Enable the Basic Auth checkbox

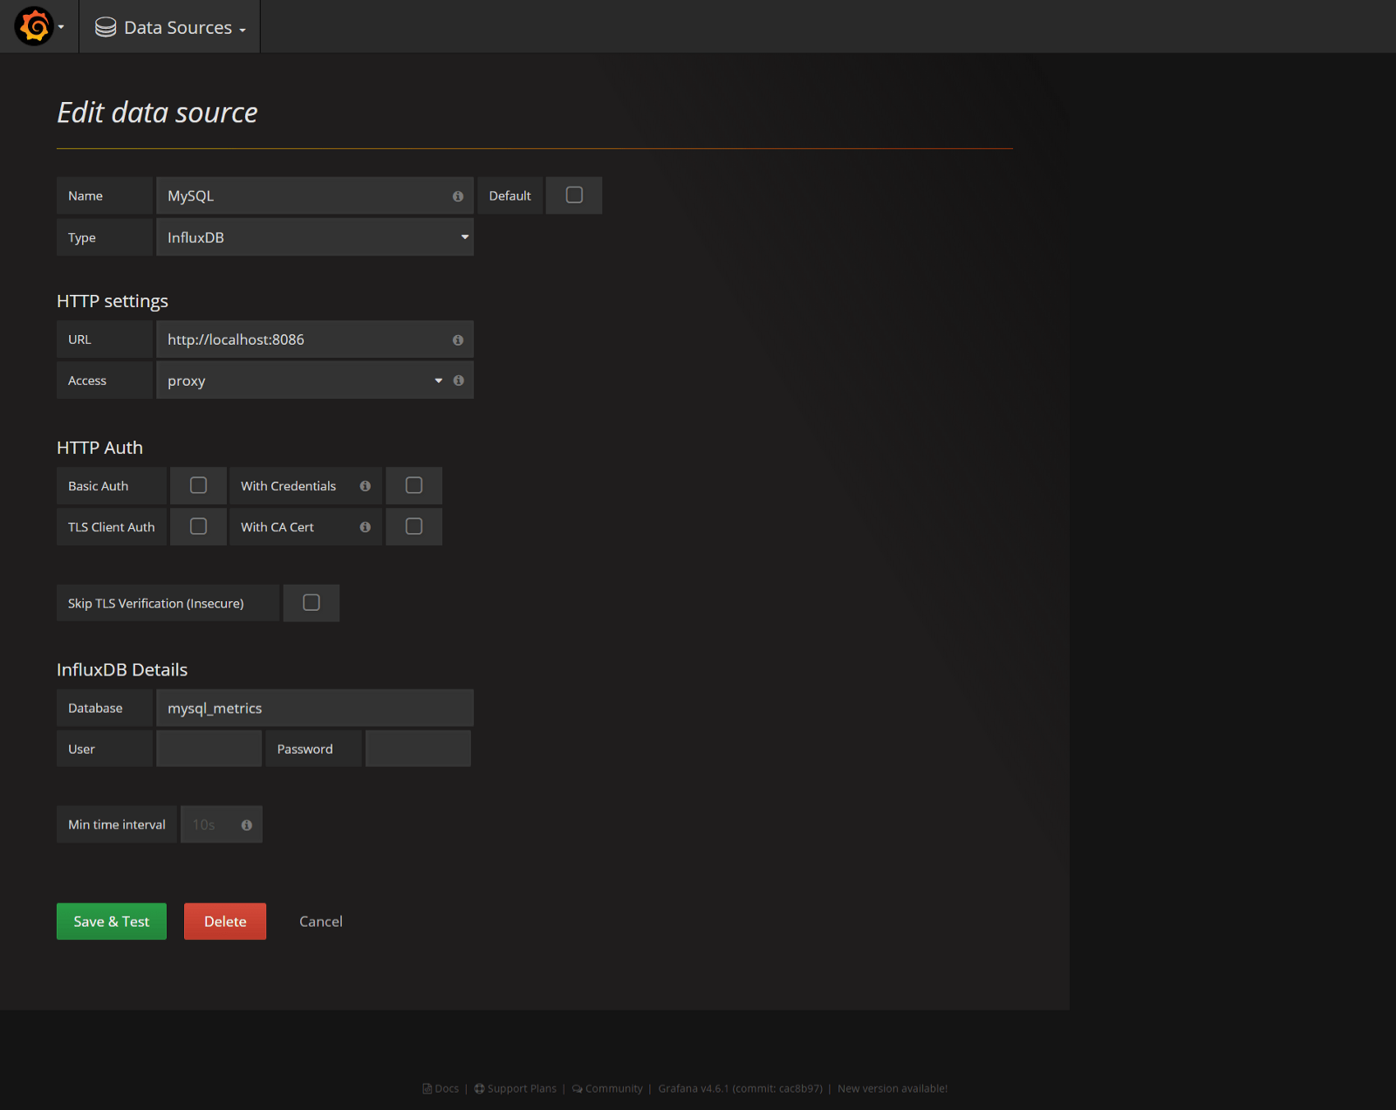click(x=199, y=485)
